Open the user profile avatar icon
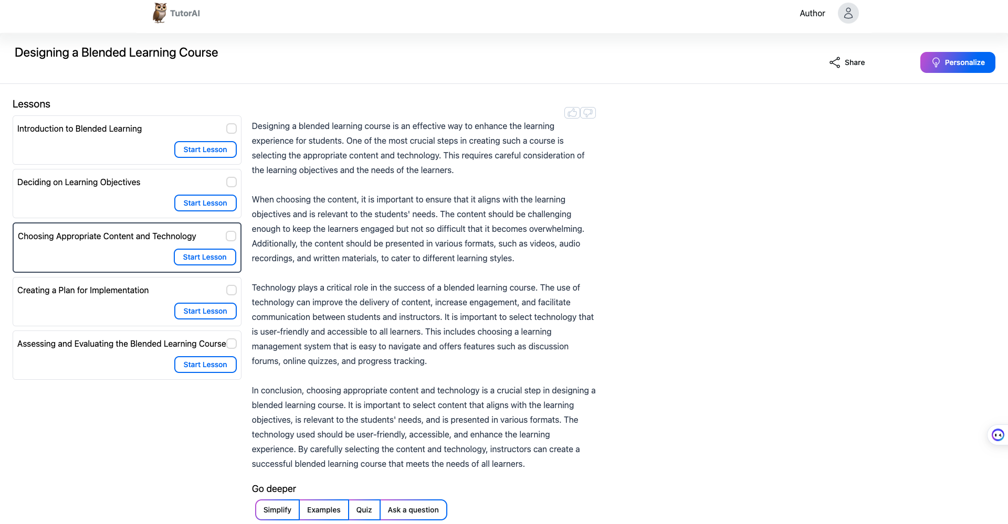This screenshot has height=524, width=1008. point(848,13)
